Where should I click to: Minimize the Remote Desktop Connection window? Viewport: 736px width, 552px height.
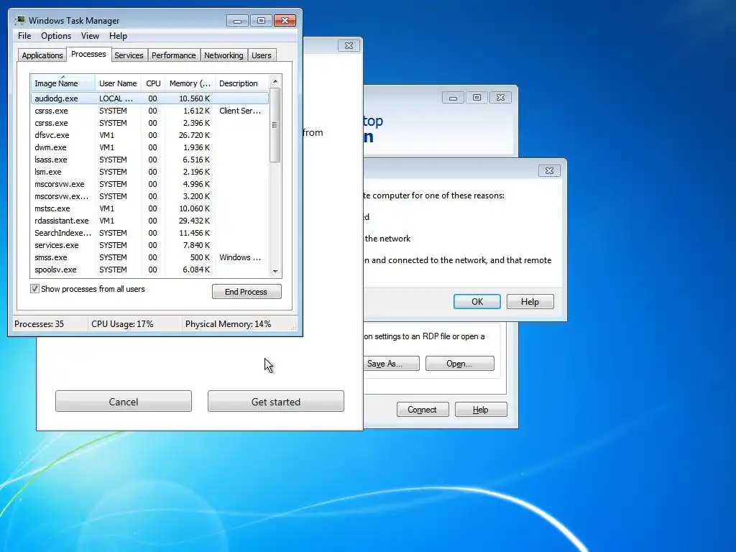(453, 98)
